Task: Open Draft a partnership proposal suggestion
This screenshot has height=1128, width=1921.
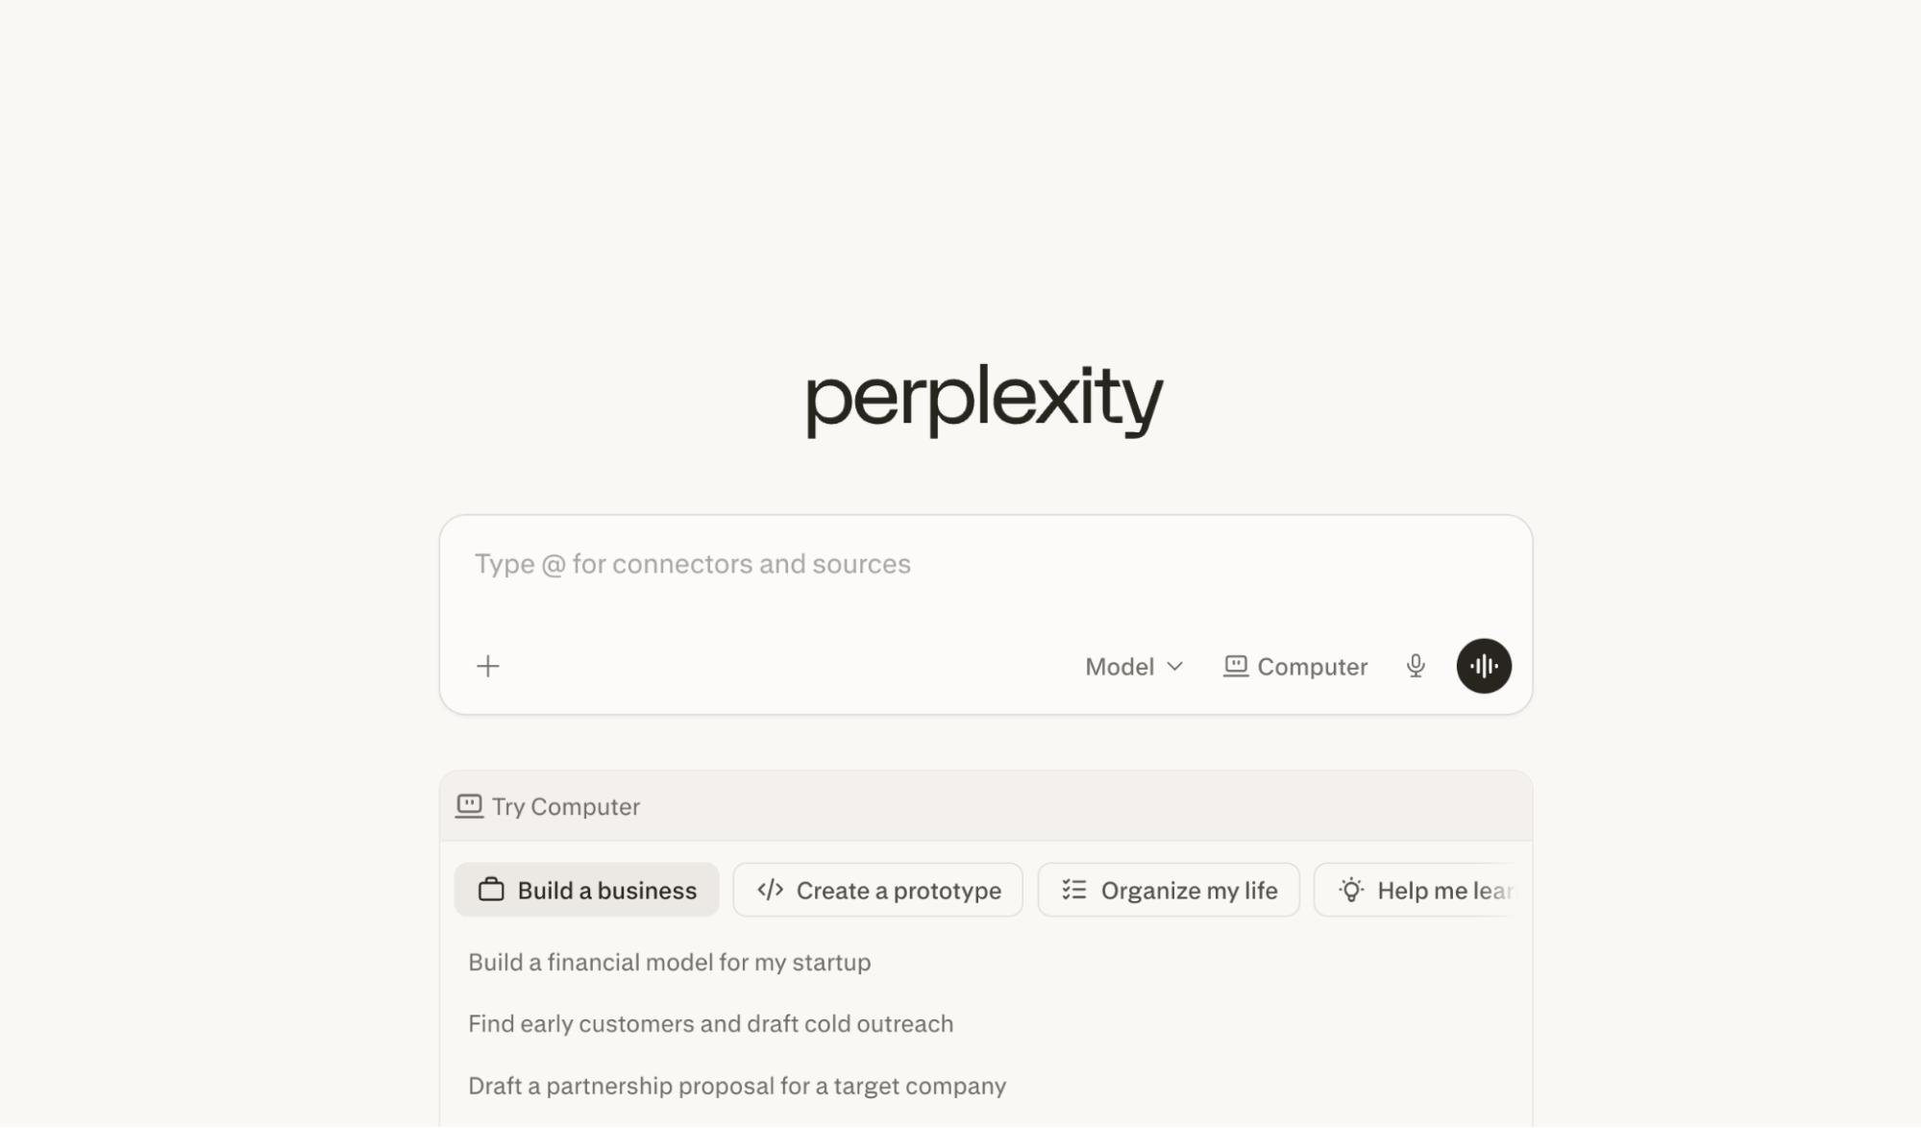Action: pyautogui.click(x=736, y=1086)
